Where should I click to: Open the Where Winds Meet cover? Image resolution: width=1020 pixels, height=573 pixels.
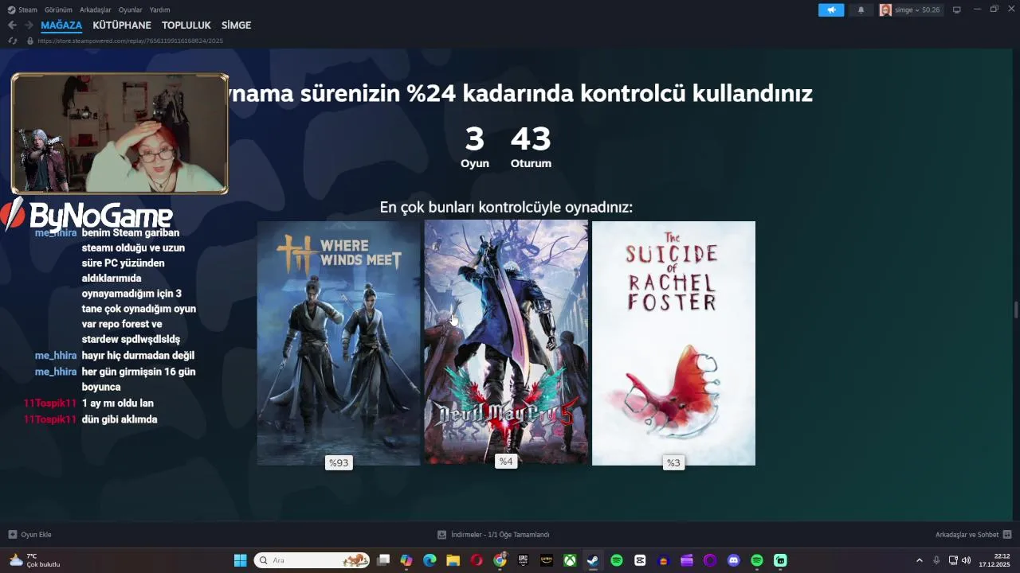[339, 343]
